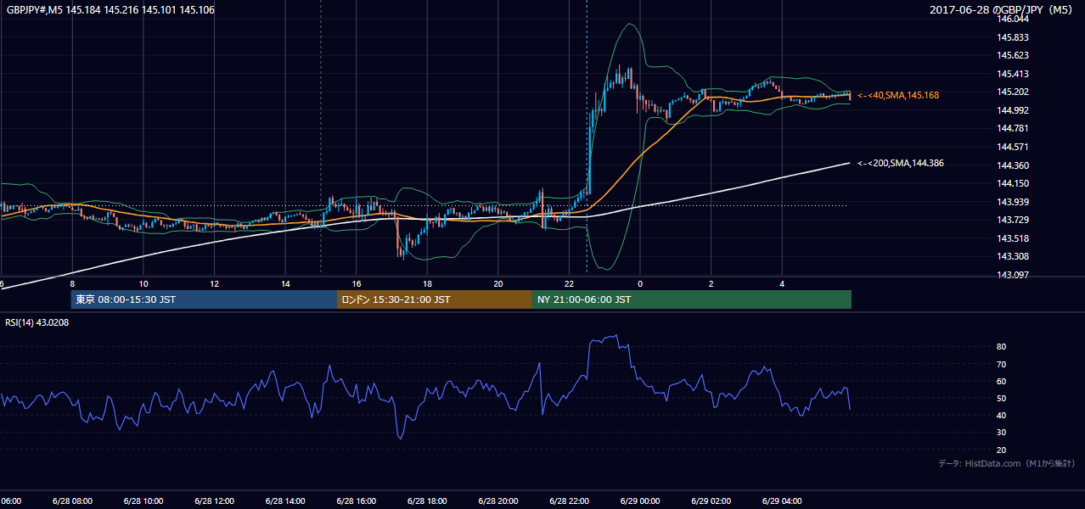Click price axis value 143.939
This screenshot has width=1085, height=509.
[x=1014, y=202]
